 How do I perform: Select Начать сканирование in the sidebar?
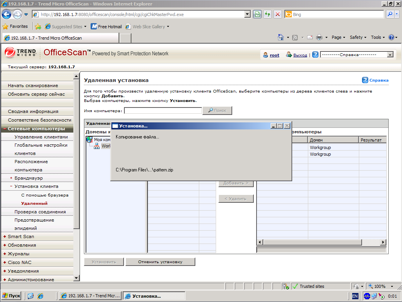point(33,86)
